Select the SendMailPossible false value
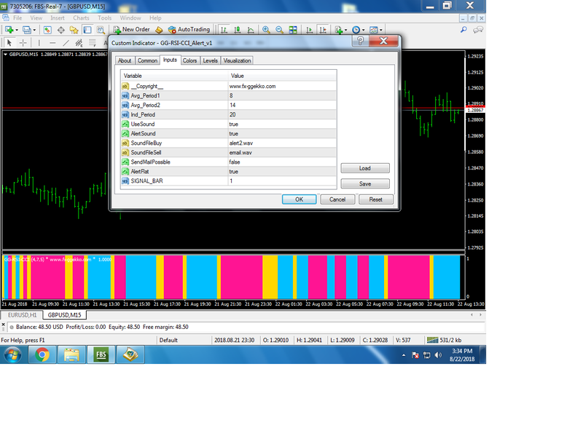 coord(282,162)
